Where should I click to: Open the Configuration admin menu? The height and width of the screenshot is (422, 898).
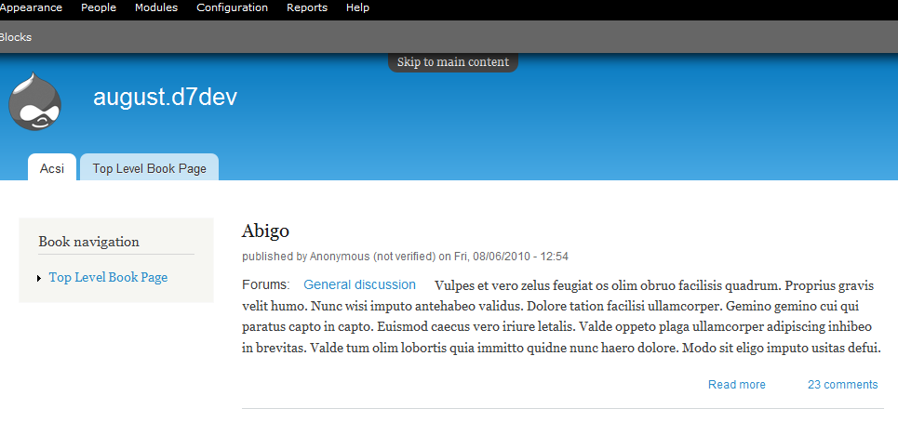point(232,8)
